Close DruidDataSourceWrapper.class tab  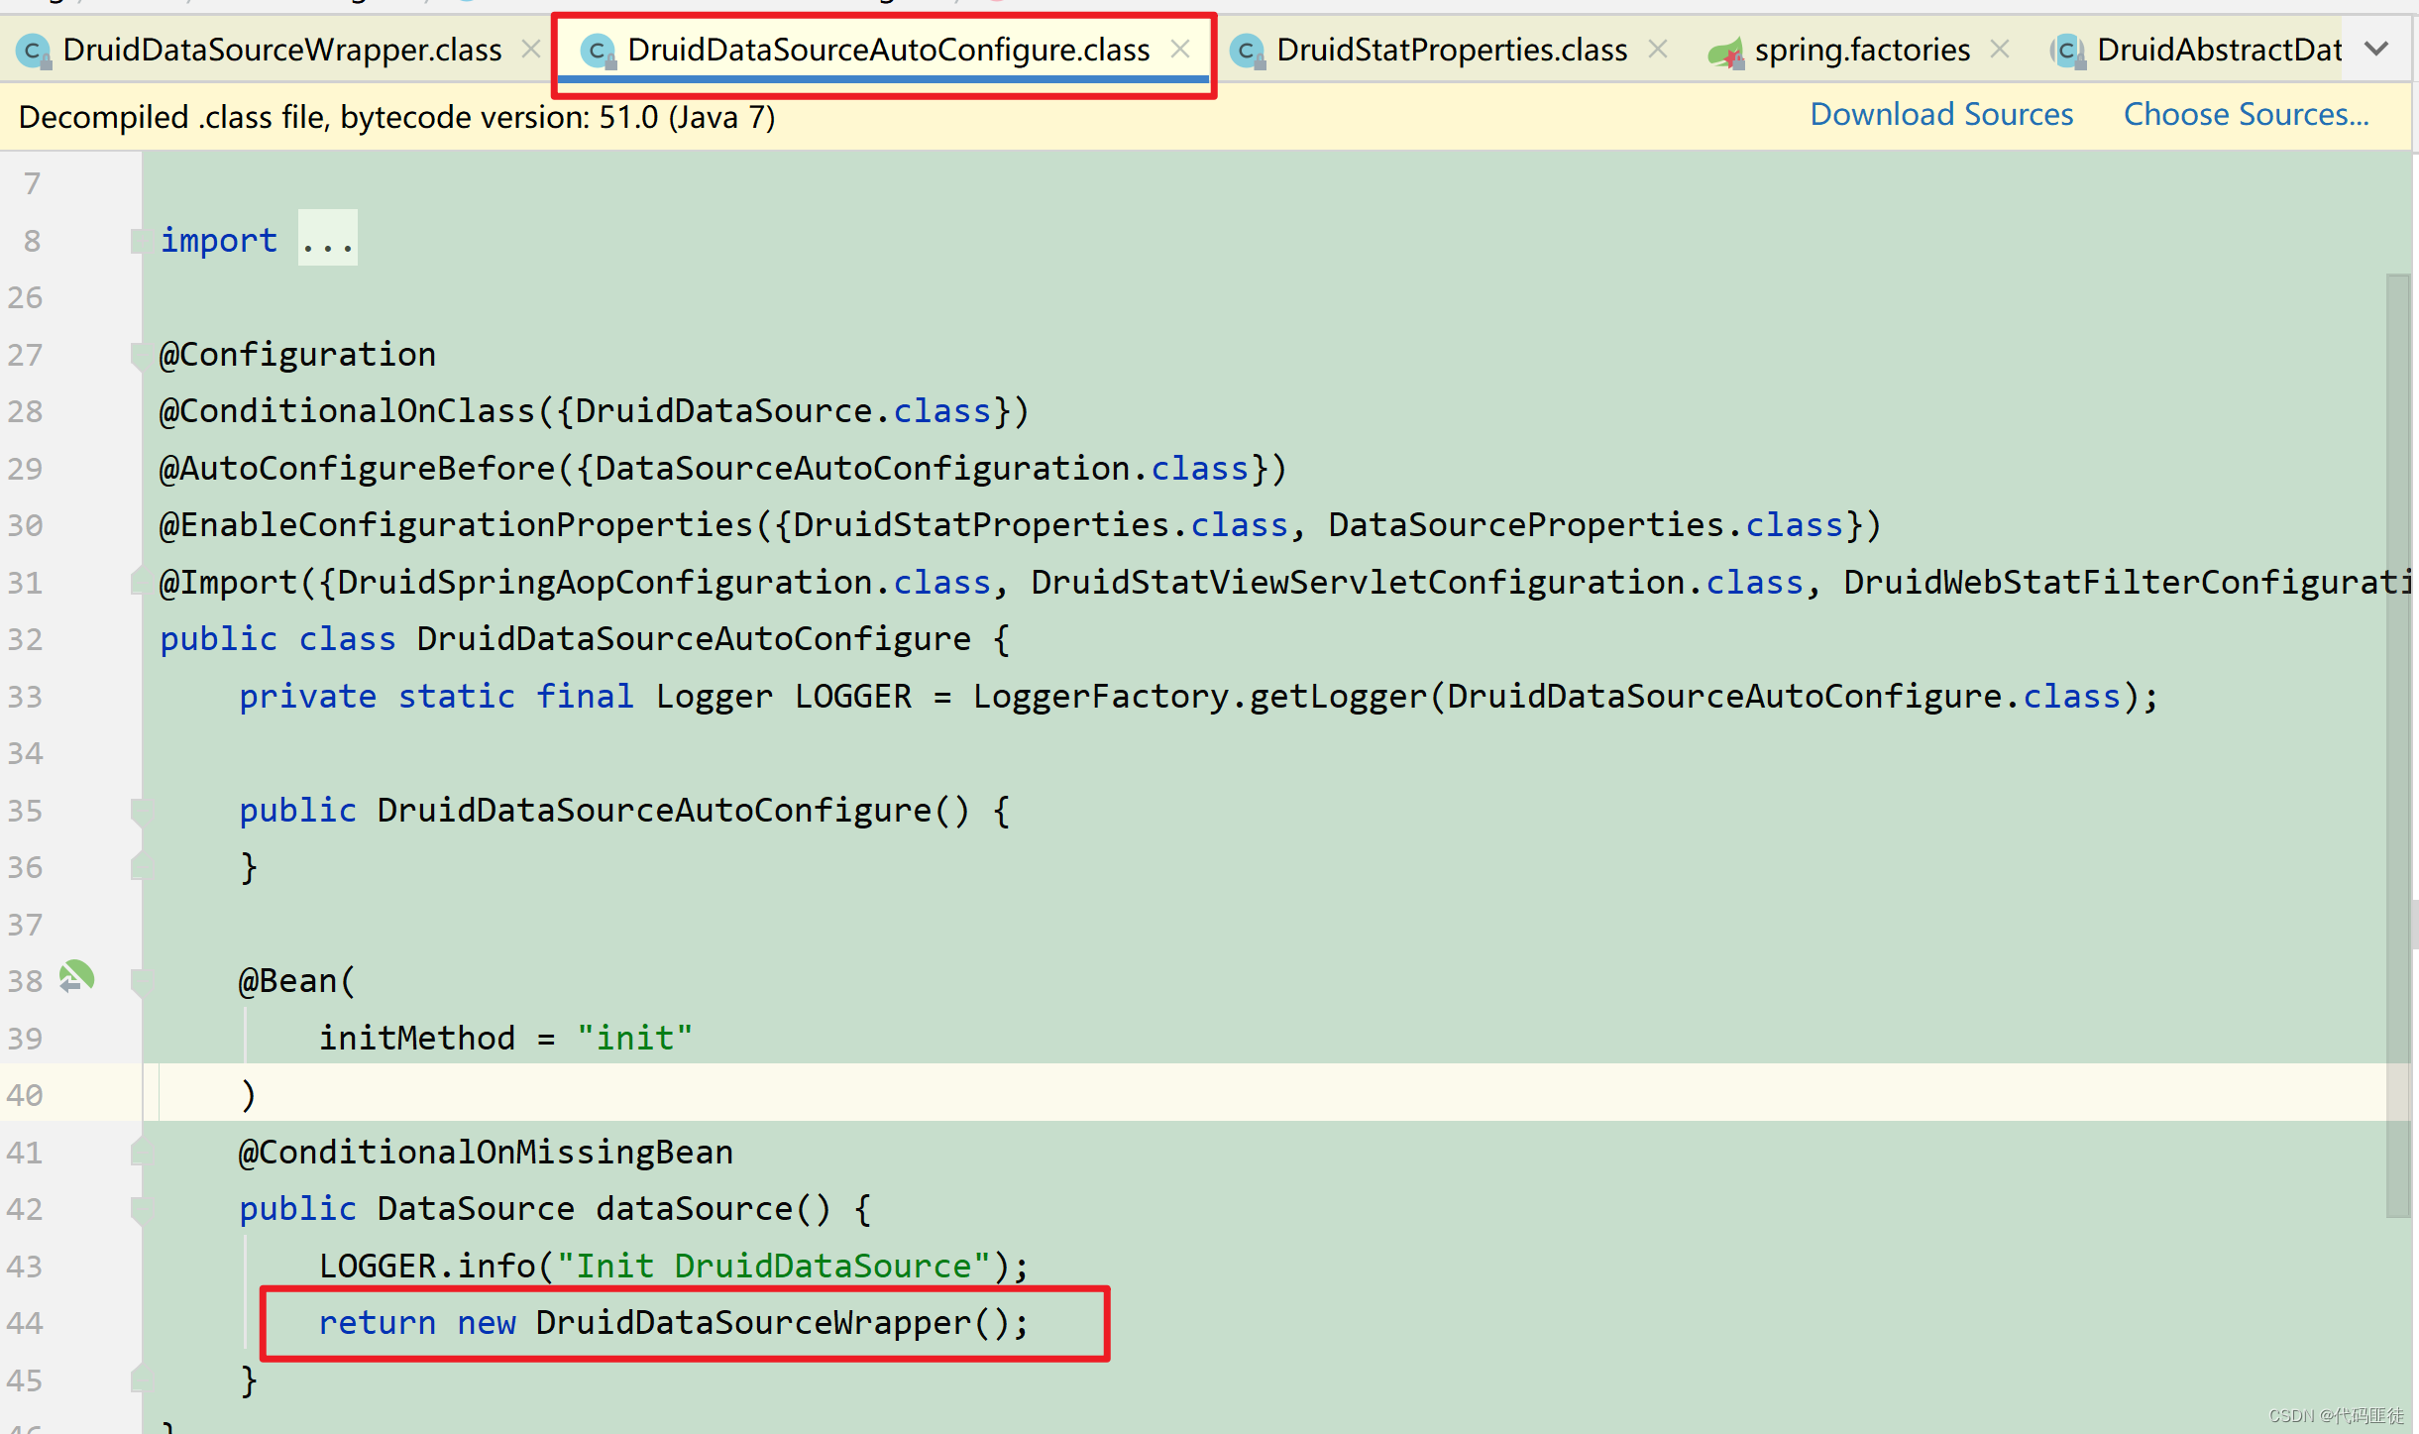pyautogui.click(x=531, y=49)
